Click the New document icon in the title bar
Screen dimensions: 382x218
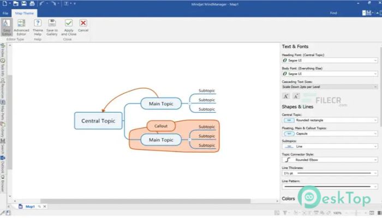pos(4,3)
